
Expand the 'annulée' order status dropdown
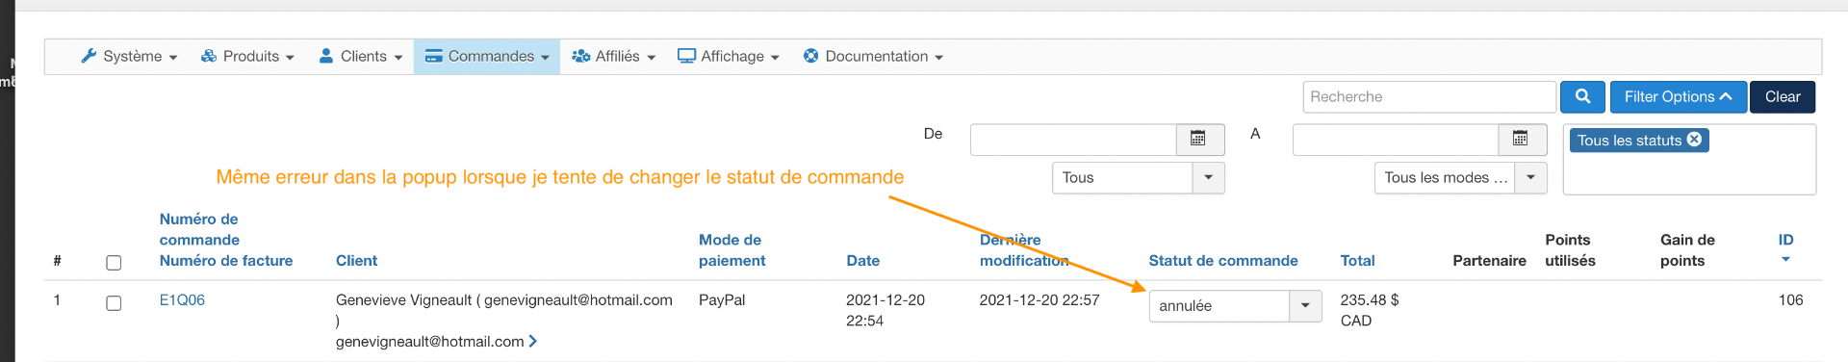pyautogui.click(x=1305, y=306)
